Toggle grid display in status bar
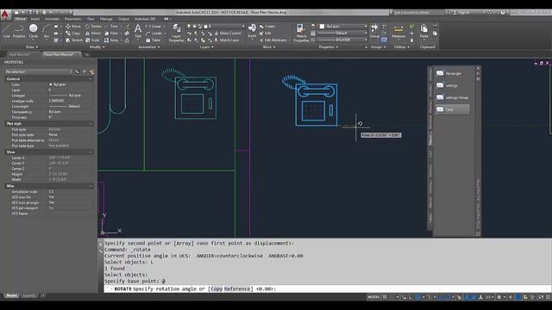The height and width of the screenshot is (310, 552). click(x=386, y=297)
